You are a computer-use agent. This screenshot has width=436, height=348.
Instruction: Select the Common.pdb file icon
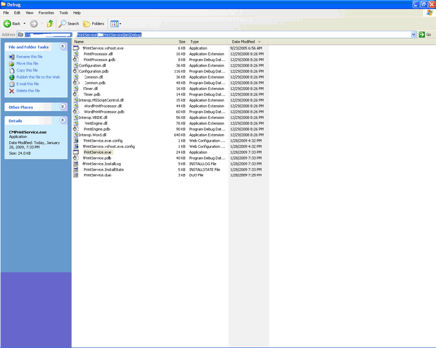point(76,83)
